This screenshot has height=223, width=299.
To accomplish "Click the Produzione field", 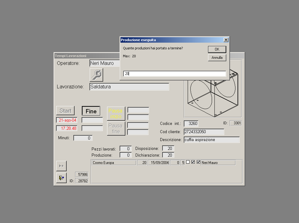I will tap(126, 155).
